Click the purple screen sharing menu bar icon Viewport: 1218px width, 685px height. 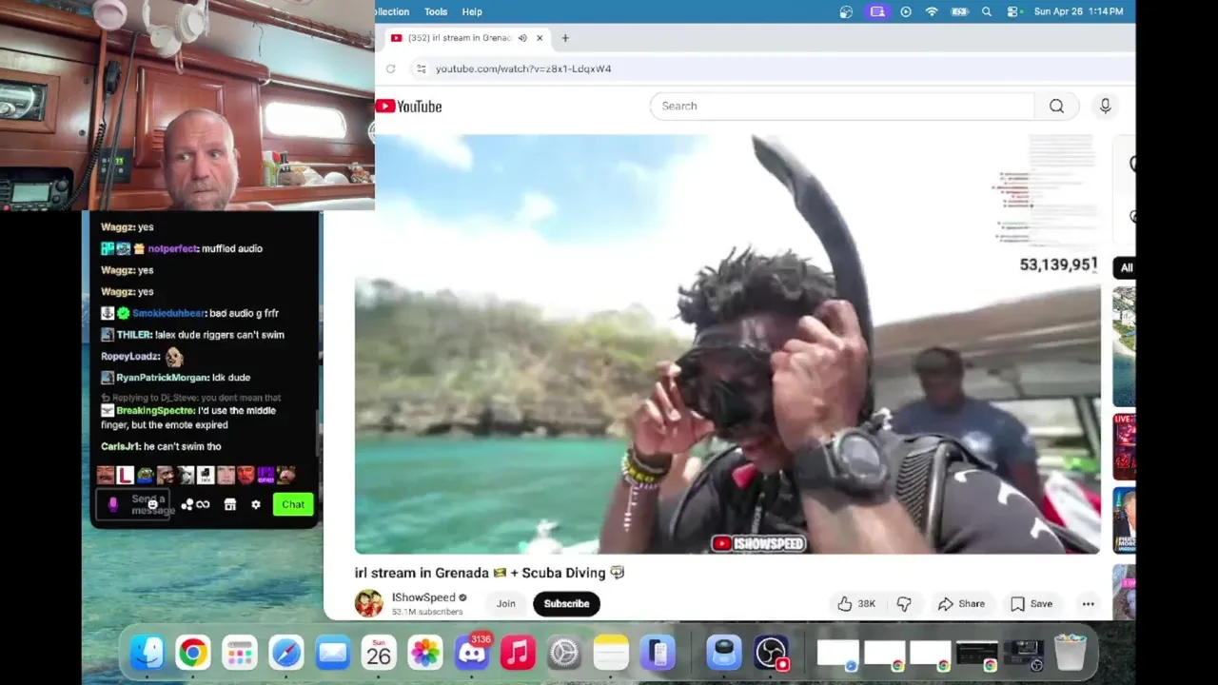[877, 11]
